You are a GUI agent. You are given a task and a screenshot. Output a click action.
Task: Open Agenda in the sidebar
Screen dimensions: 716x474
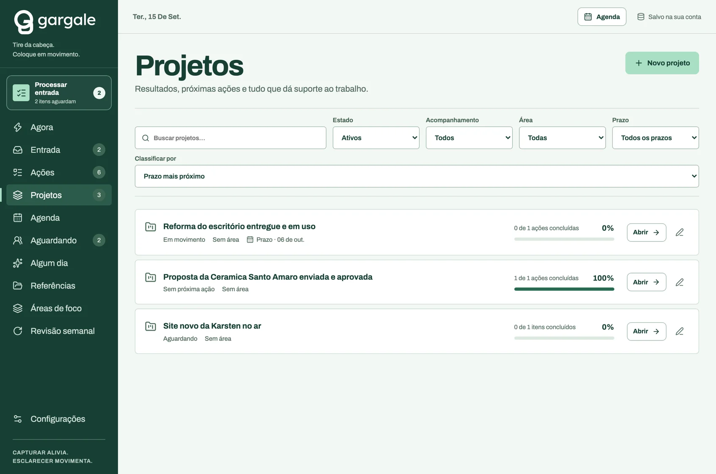[x=59, y=218]
